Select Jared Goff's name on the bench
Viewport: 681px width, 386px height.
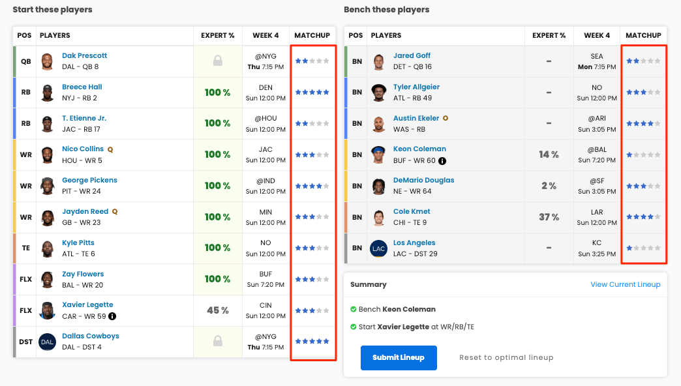[412, 55]
